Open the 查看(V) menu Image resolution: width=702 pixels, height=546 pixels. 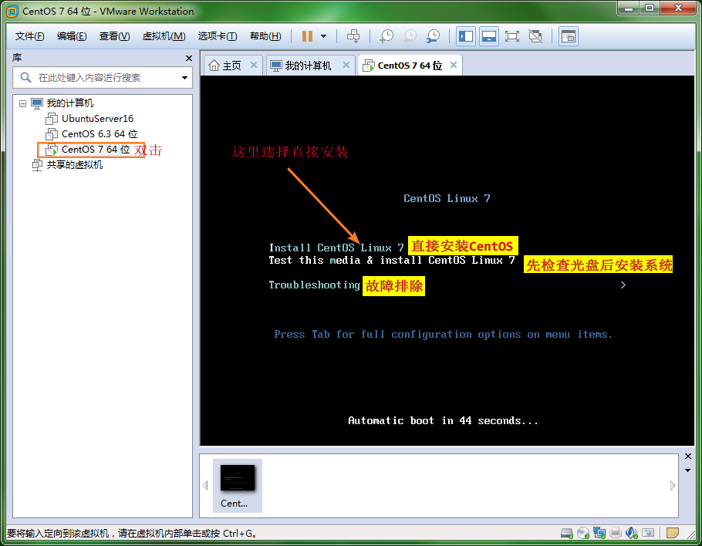click(x=115, y=36)
